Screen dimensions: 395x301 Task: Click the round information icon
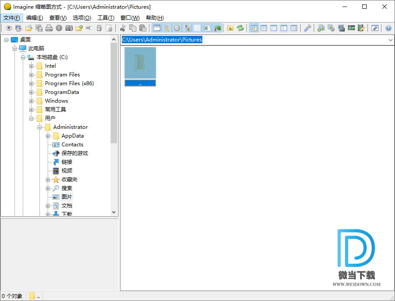pyautogui.click(x=59, y=28)
